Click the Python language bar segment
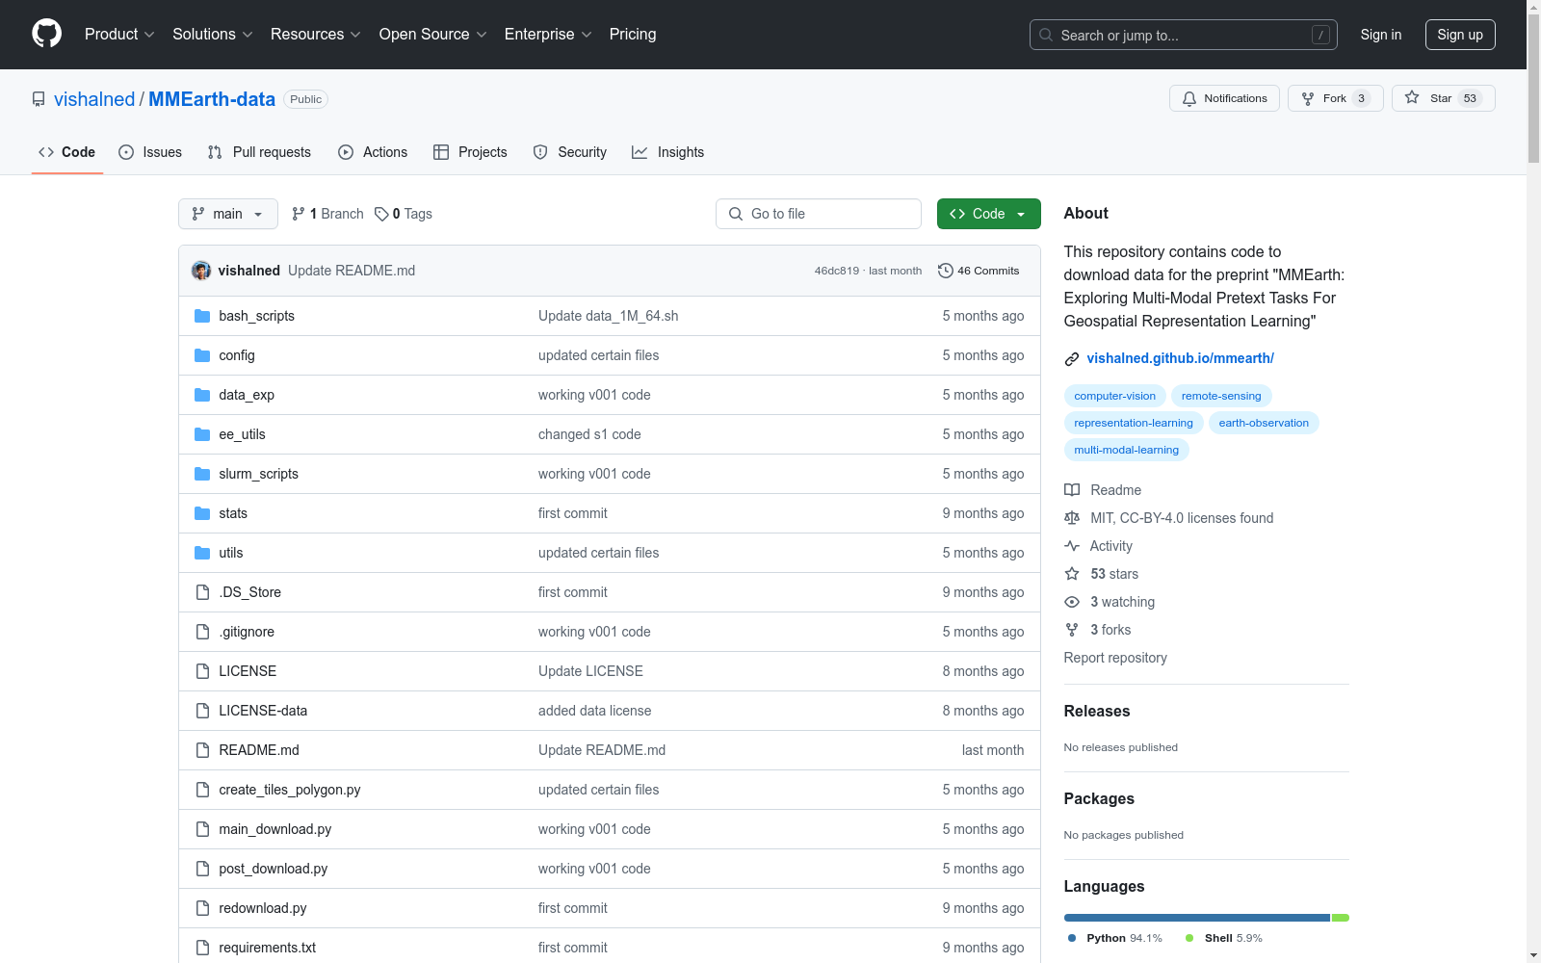Screen dimensions: 1541x963 tap(1196, 918)
